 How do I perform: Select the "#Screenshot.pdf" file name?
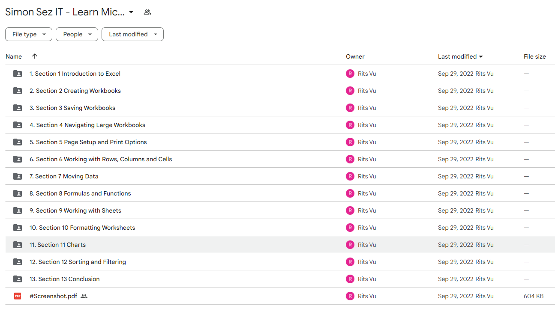click(x=54, y=296)
